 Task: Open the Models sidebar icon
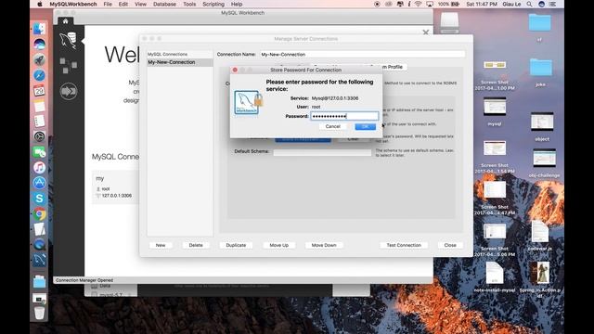tap(68, 66)
